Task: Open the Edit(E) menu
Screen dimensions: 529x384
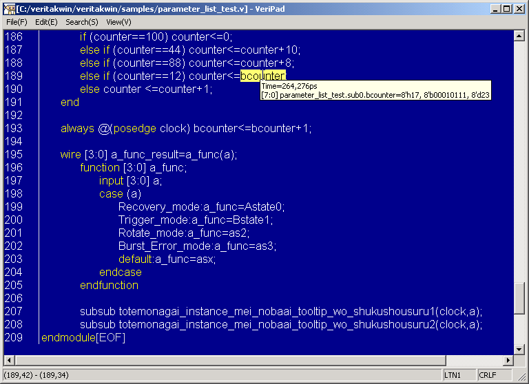Action: (46, 22)
